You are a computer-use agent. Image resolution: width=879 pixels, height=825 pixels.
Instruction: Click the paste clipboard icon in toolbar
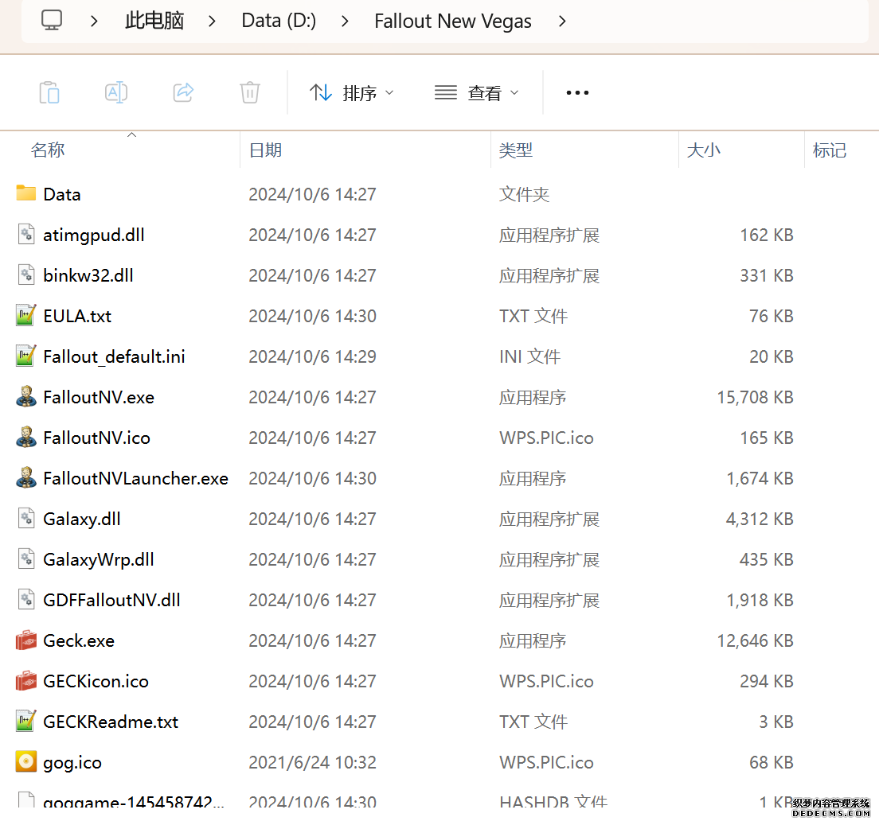pos(49,92)
